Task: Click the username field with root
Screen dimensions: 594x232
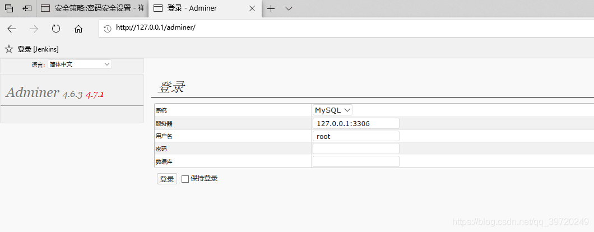Action: [356, 136]
